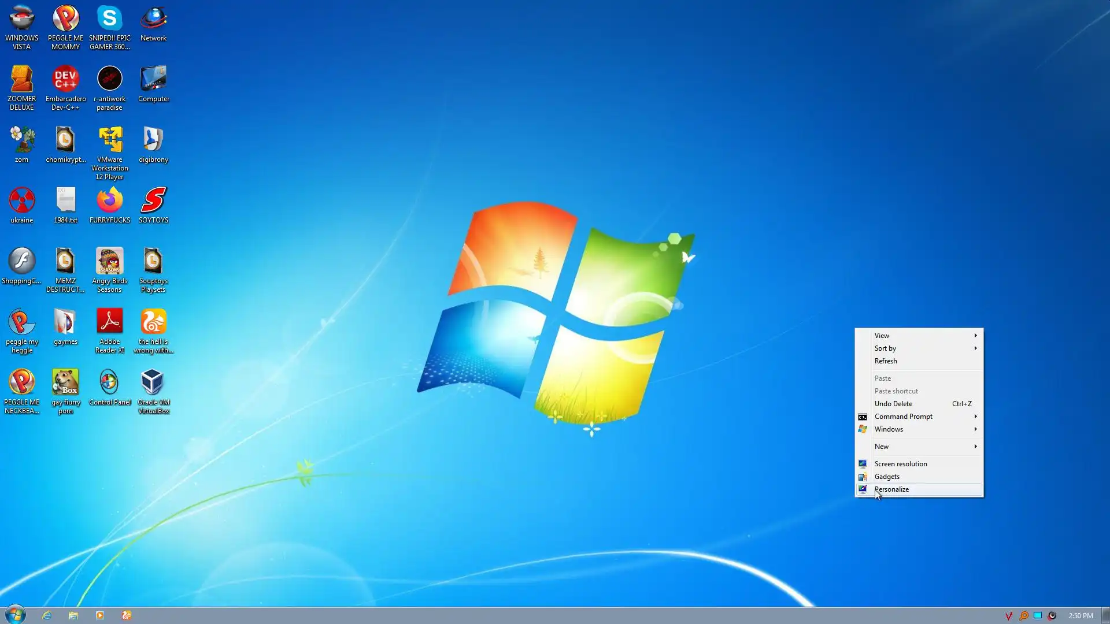Click Screen resolution menu entry
Image resolution: width=1110 pixels, height=624 pixels.
coord(901,464)
